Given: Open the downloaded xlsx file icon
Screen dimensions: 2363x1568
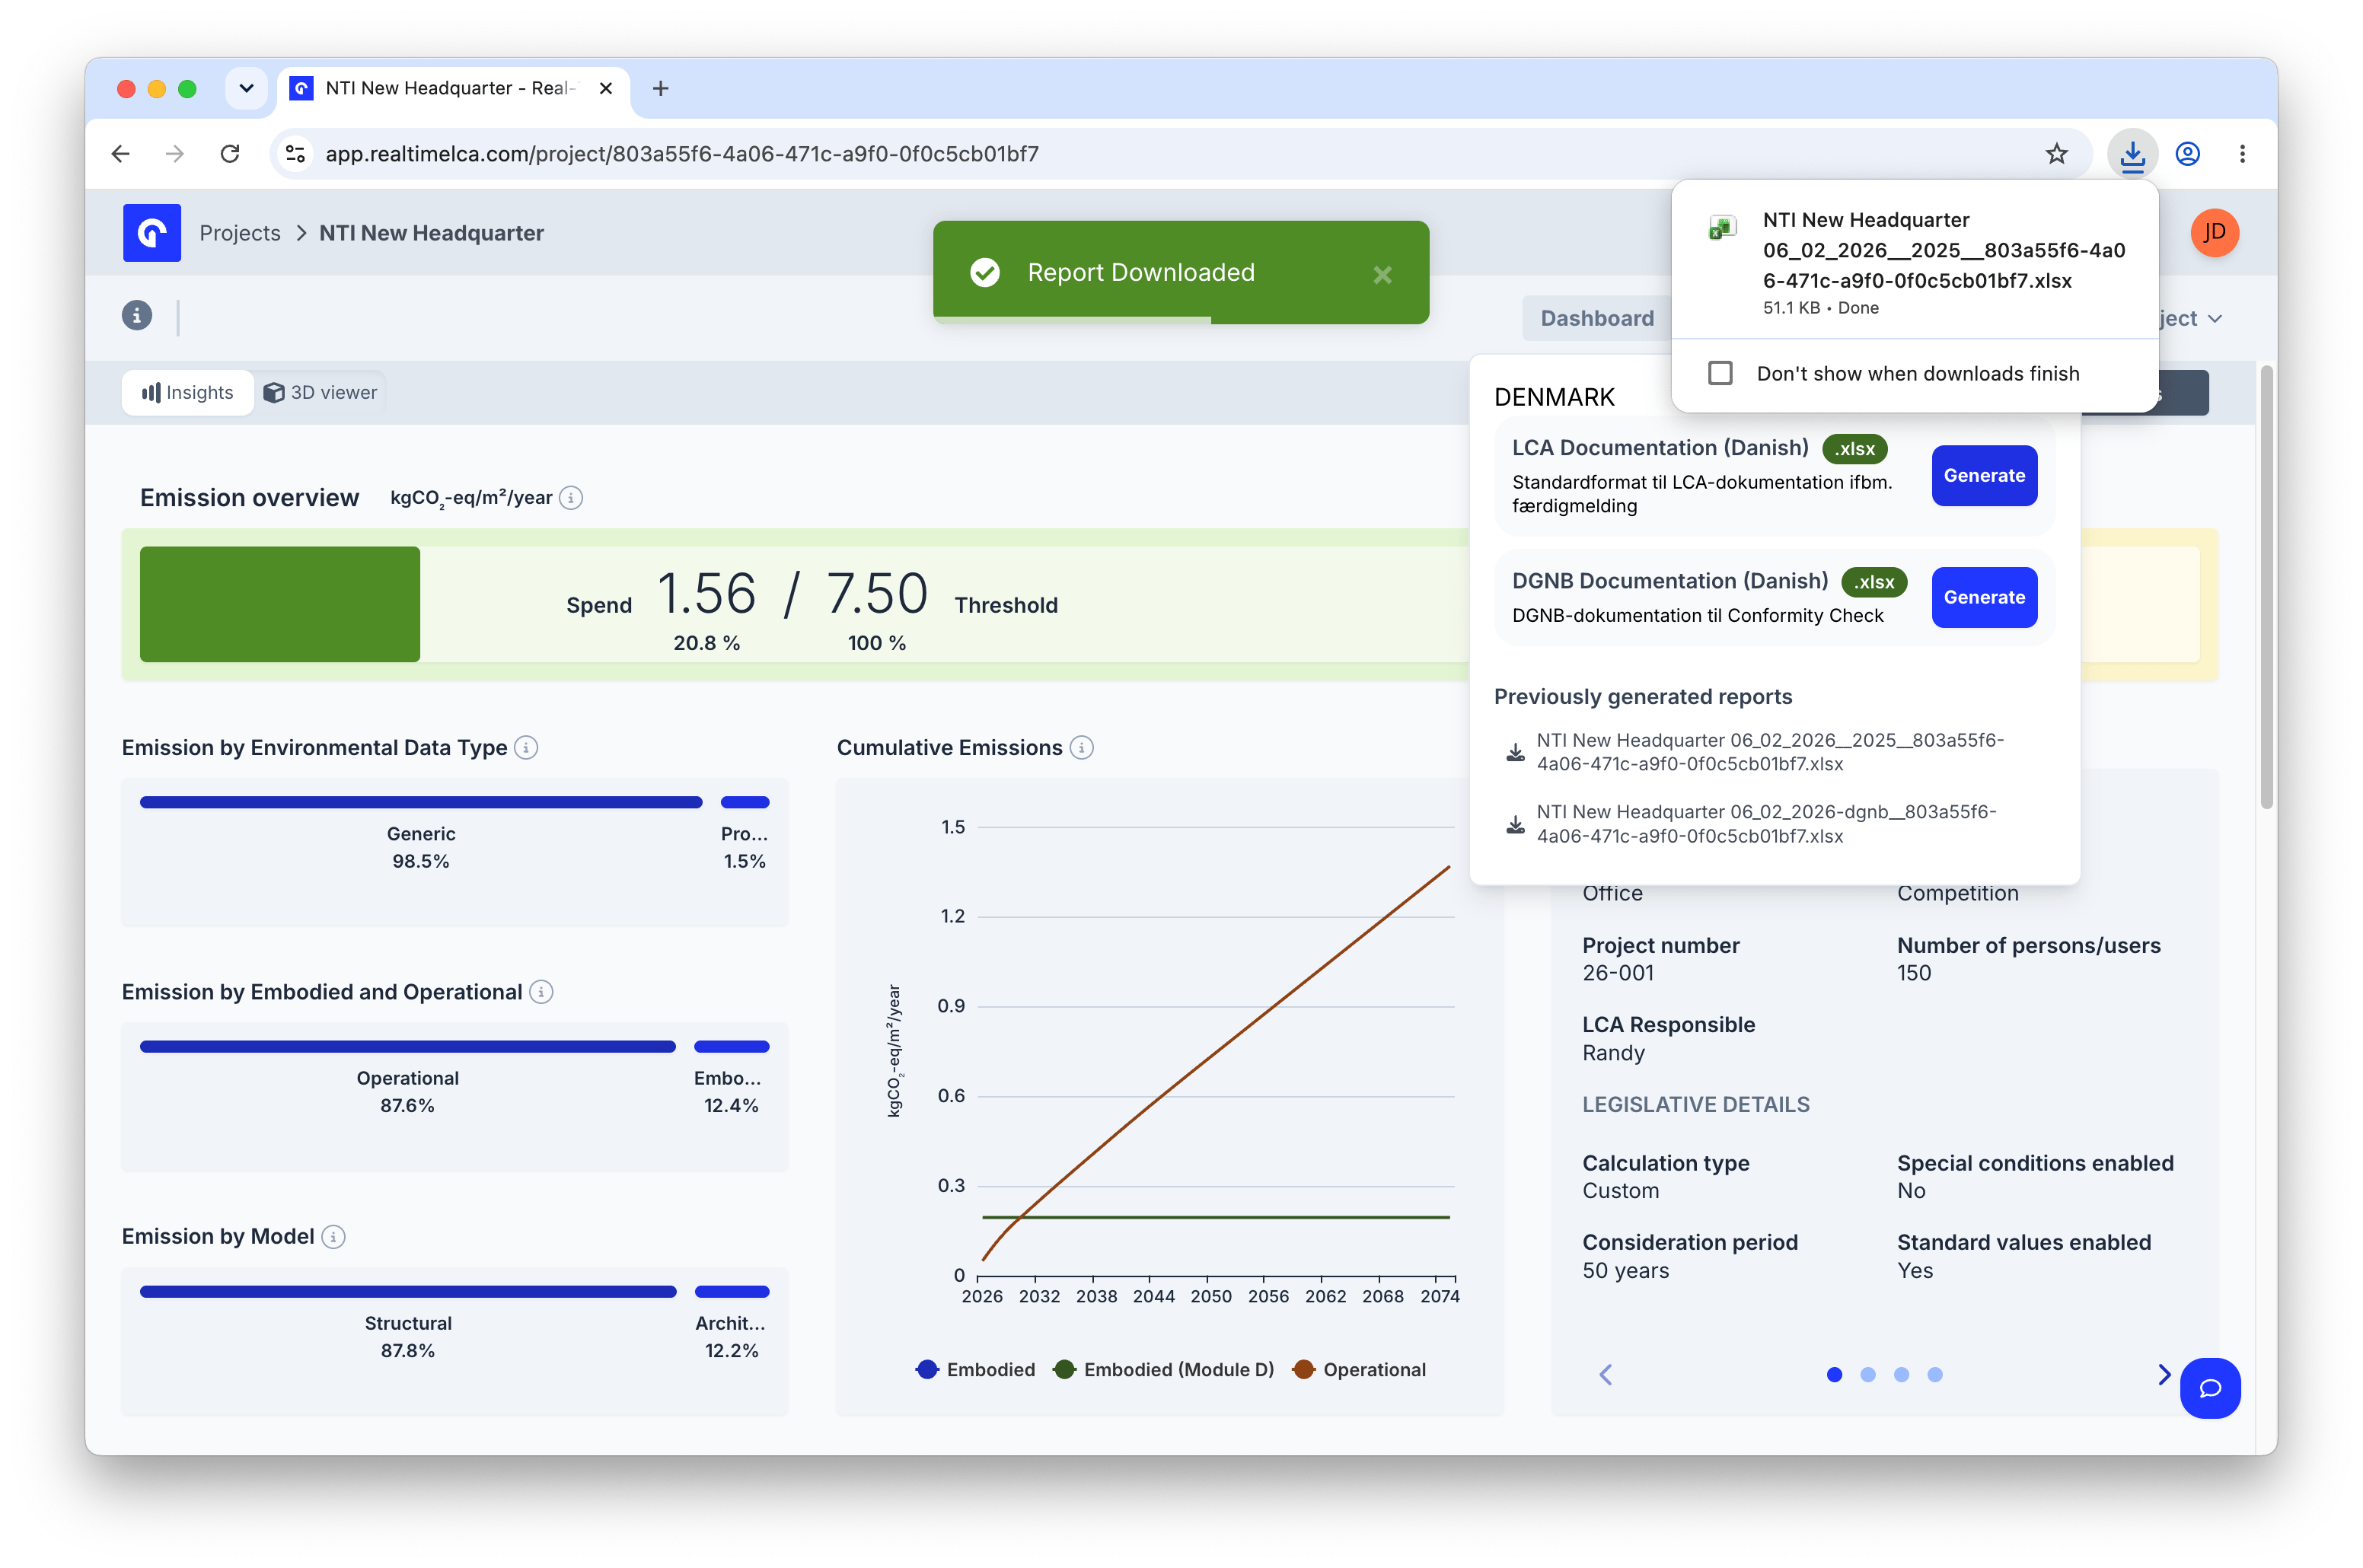Looking at the screenshot, I should point(1721,228).
